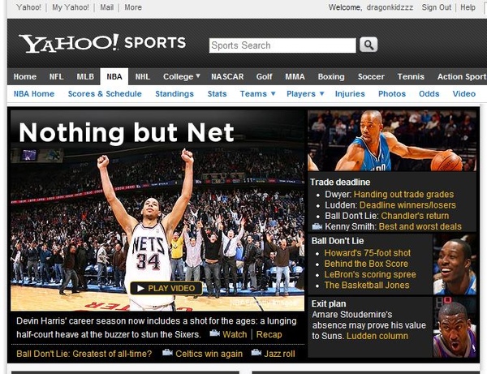The width and height of the screenshot is (487, 374).
Task: Click the Yahoo! Sports logo
Action: click(102, 43)
